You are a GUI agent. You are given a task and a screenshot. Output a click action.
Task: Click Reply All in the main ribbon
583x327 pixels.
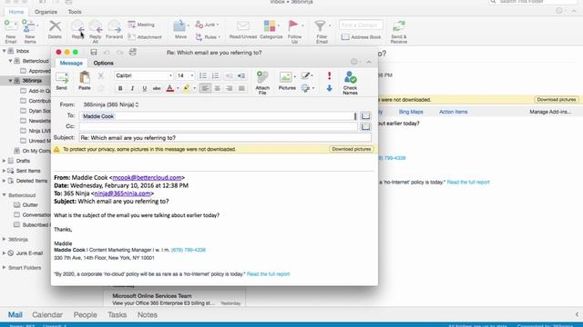pos(95,31)
